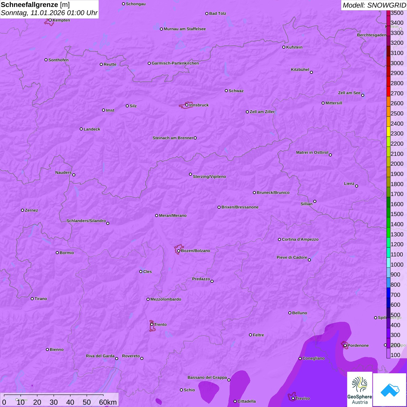This screenshot has width=407, height=407.
Task: Click the date Sonntag, 11.01.2026 01:00 Uhr
Action: (x=49, y=13)
